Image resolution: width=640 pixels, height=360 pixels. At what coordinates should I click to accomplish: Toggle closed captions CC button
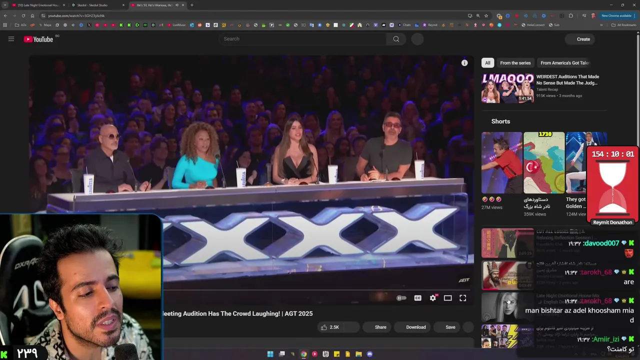tap(418, 298)
